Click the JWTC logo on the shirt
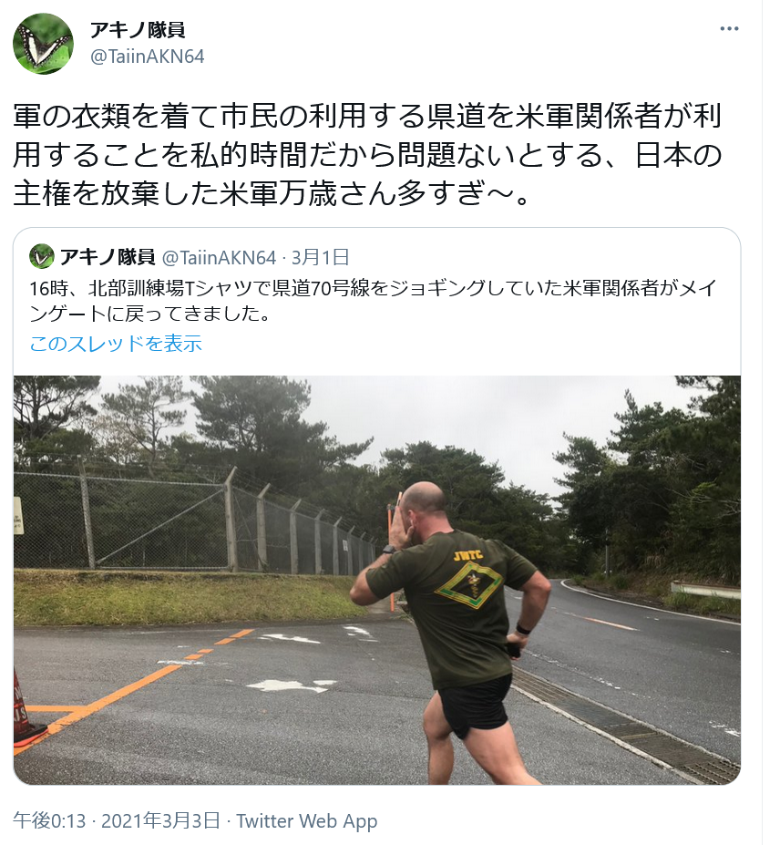The image size is (780, 845). point(467,577)
